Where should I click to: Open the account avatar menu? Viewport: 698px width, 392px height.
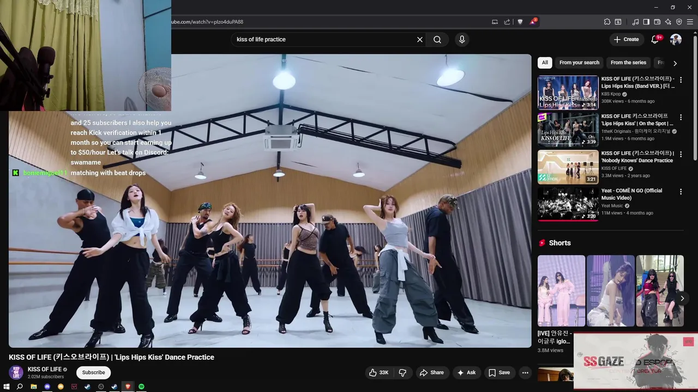point(676,39)
